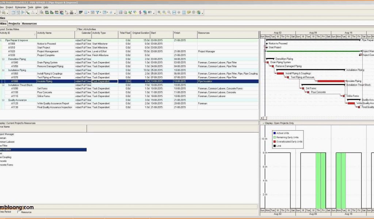Select activity A1040 Drain Piping System
Image resolution: width=374 pixels, height=219 pixels.
pos(129,62)
